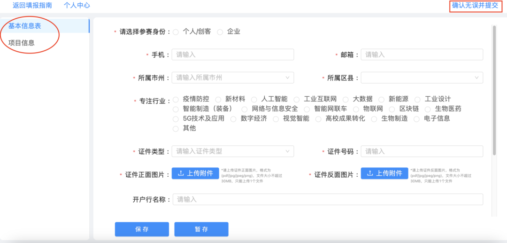Image resolution: width=507 pixels, height=243 pixels.
Task: Switch to 基本信息表 sidebar tab
Action: 25,26
